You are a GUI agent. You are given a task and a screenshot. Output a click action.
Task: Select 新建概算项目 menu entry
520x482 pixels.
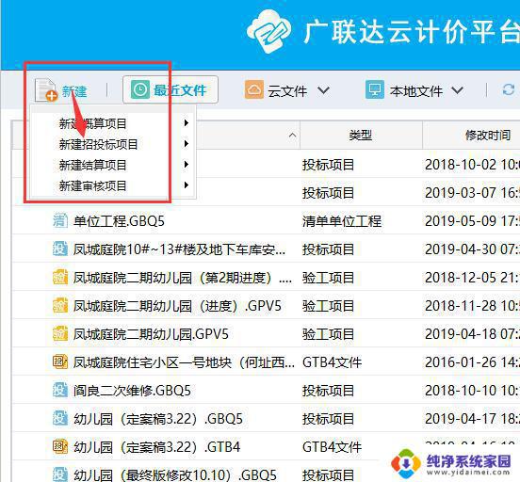tap(93, 123)
